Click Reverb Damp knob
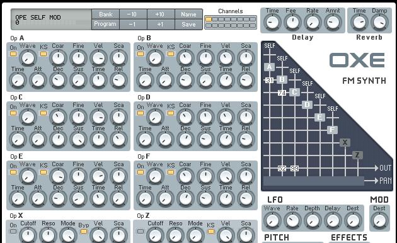Image resolution: width=397 pixels, height=243 pixels. click(379, 22)
